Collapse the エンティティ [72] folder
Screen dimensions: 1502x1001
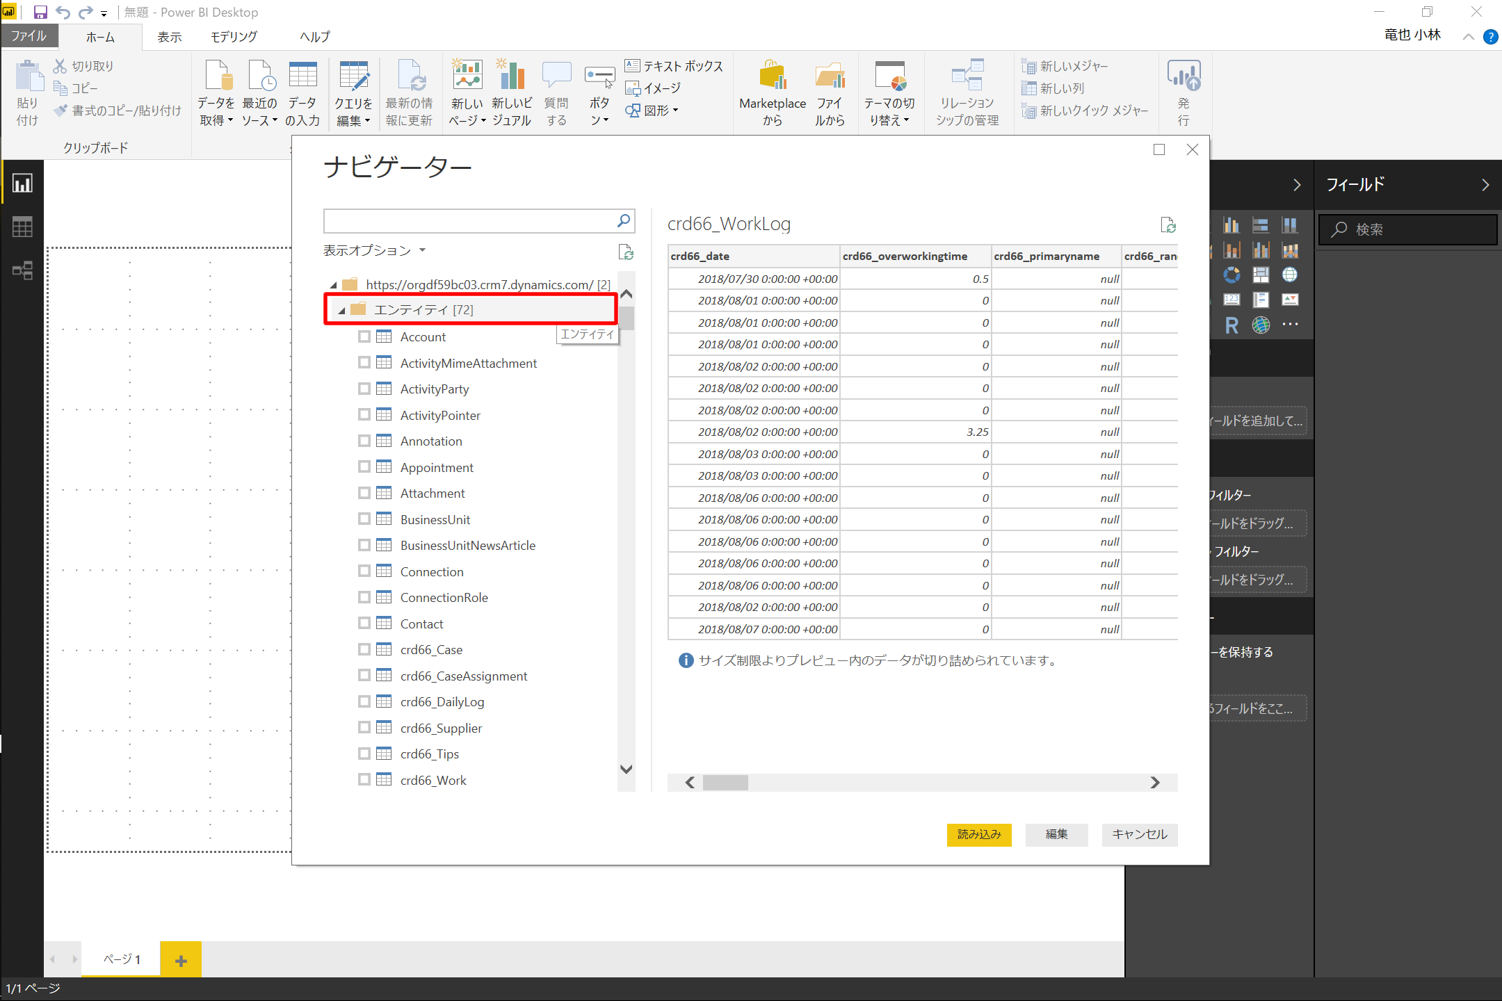(341, 311)
